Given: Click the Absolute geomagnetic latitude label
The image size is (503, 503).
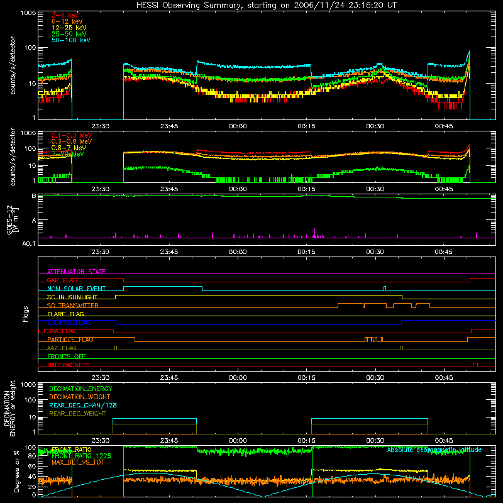Looking at the screenshot, I should coord(434,450).
